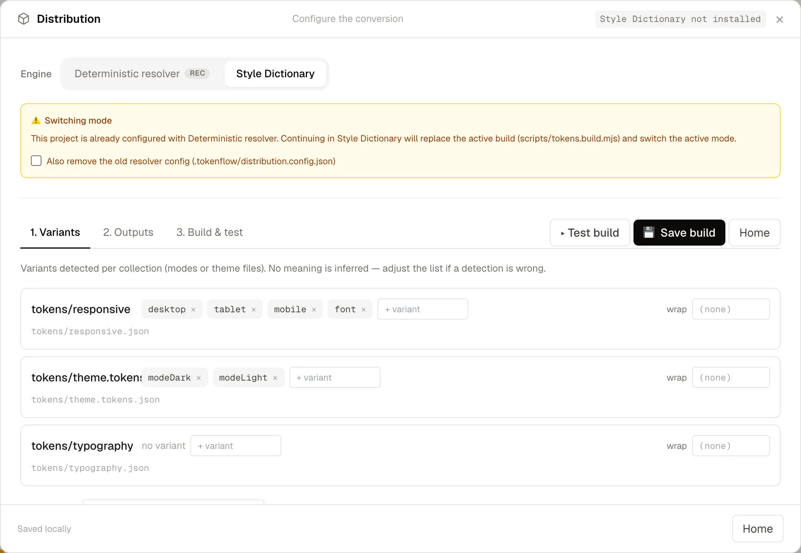Viewport: 801px width, 553px height.
Task: Enable removing the old resolver config
Action: [36, 161]
